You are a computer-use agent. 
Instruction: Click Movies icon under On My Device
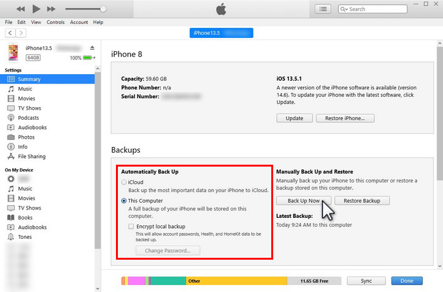pyautogui.click(x=11, y=198)
